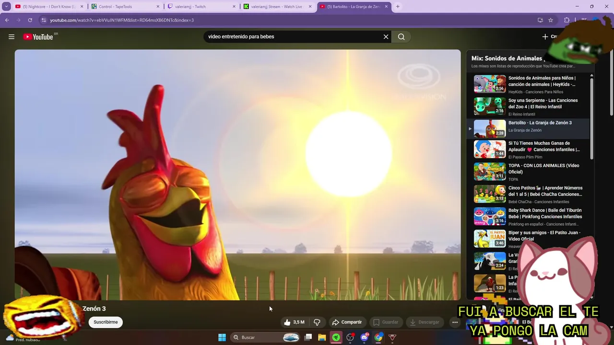Like the video with 3,5 M likes
This screenshot has width=614, height=345.
click(294, 322)
